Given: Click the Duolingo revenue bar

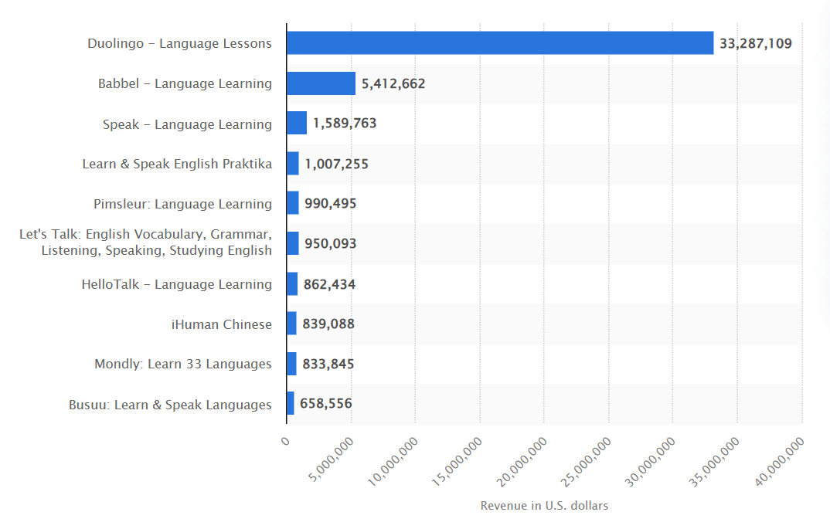Looking at the screenshot, I should coord(500,42).
